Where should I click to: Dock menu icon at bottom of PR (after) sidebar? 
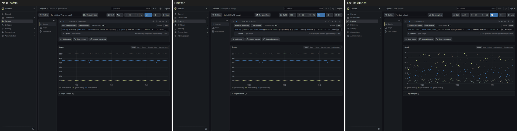(x=206, y=129)
